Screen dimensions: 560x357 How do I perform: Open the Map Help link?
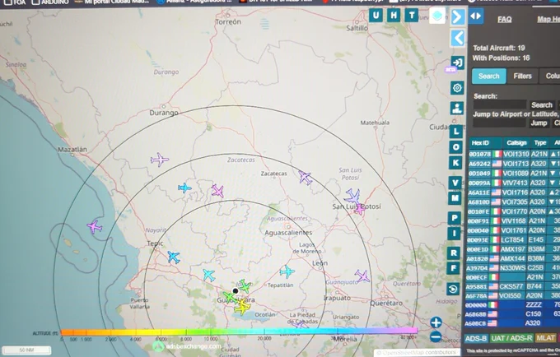pyautogui.click(x=548, y=19)
